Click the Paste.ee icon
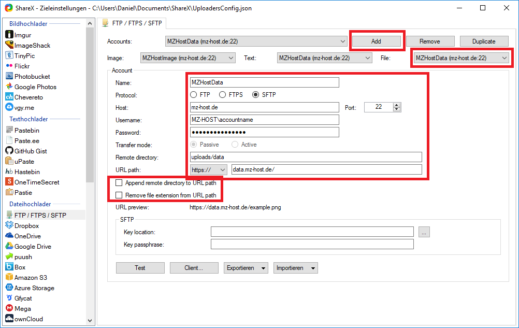 pyautogui.click(x=9, y=140)
